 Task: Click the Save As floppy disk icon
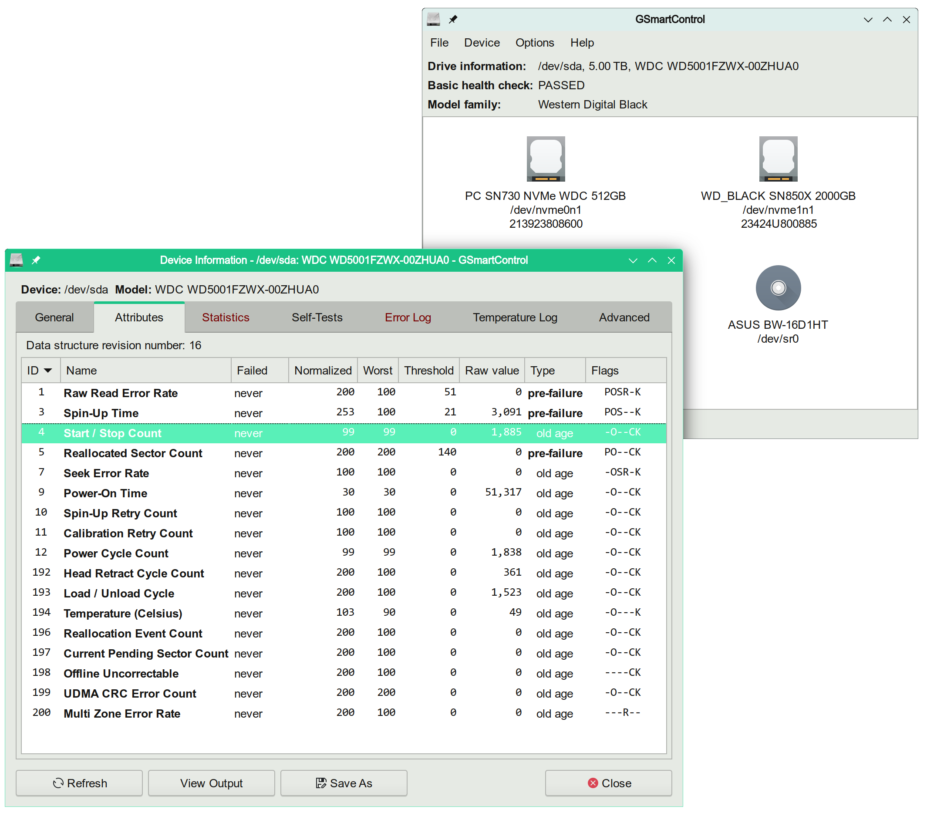pos(320,783)
